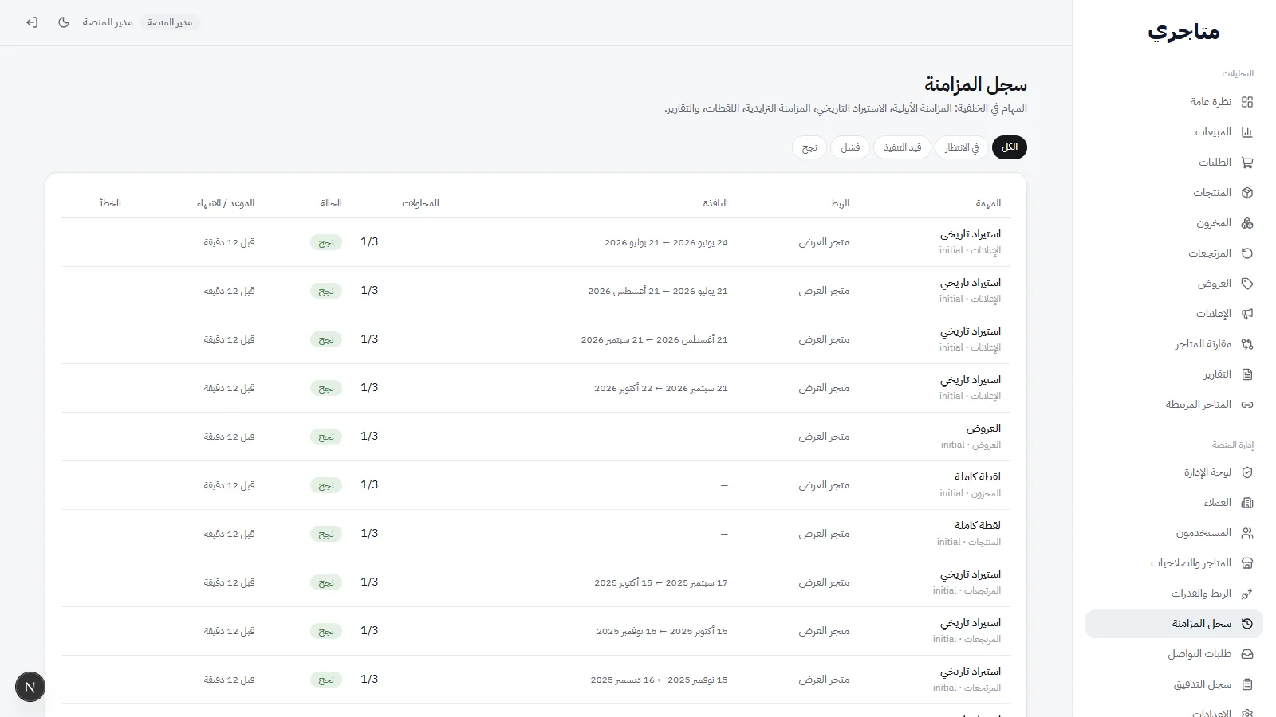This screenshot has width=1276, height=717.
Task: Open the round N dev tools badge
Action: coord(30,687)
